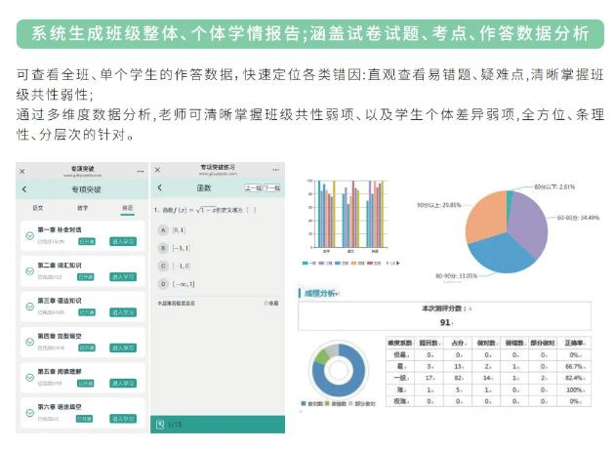Open the more options menu on 专项突破练习
613x451 pixels.
(277, 171)
